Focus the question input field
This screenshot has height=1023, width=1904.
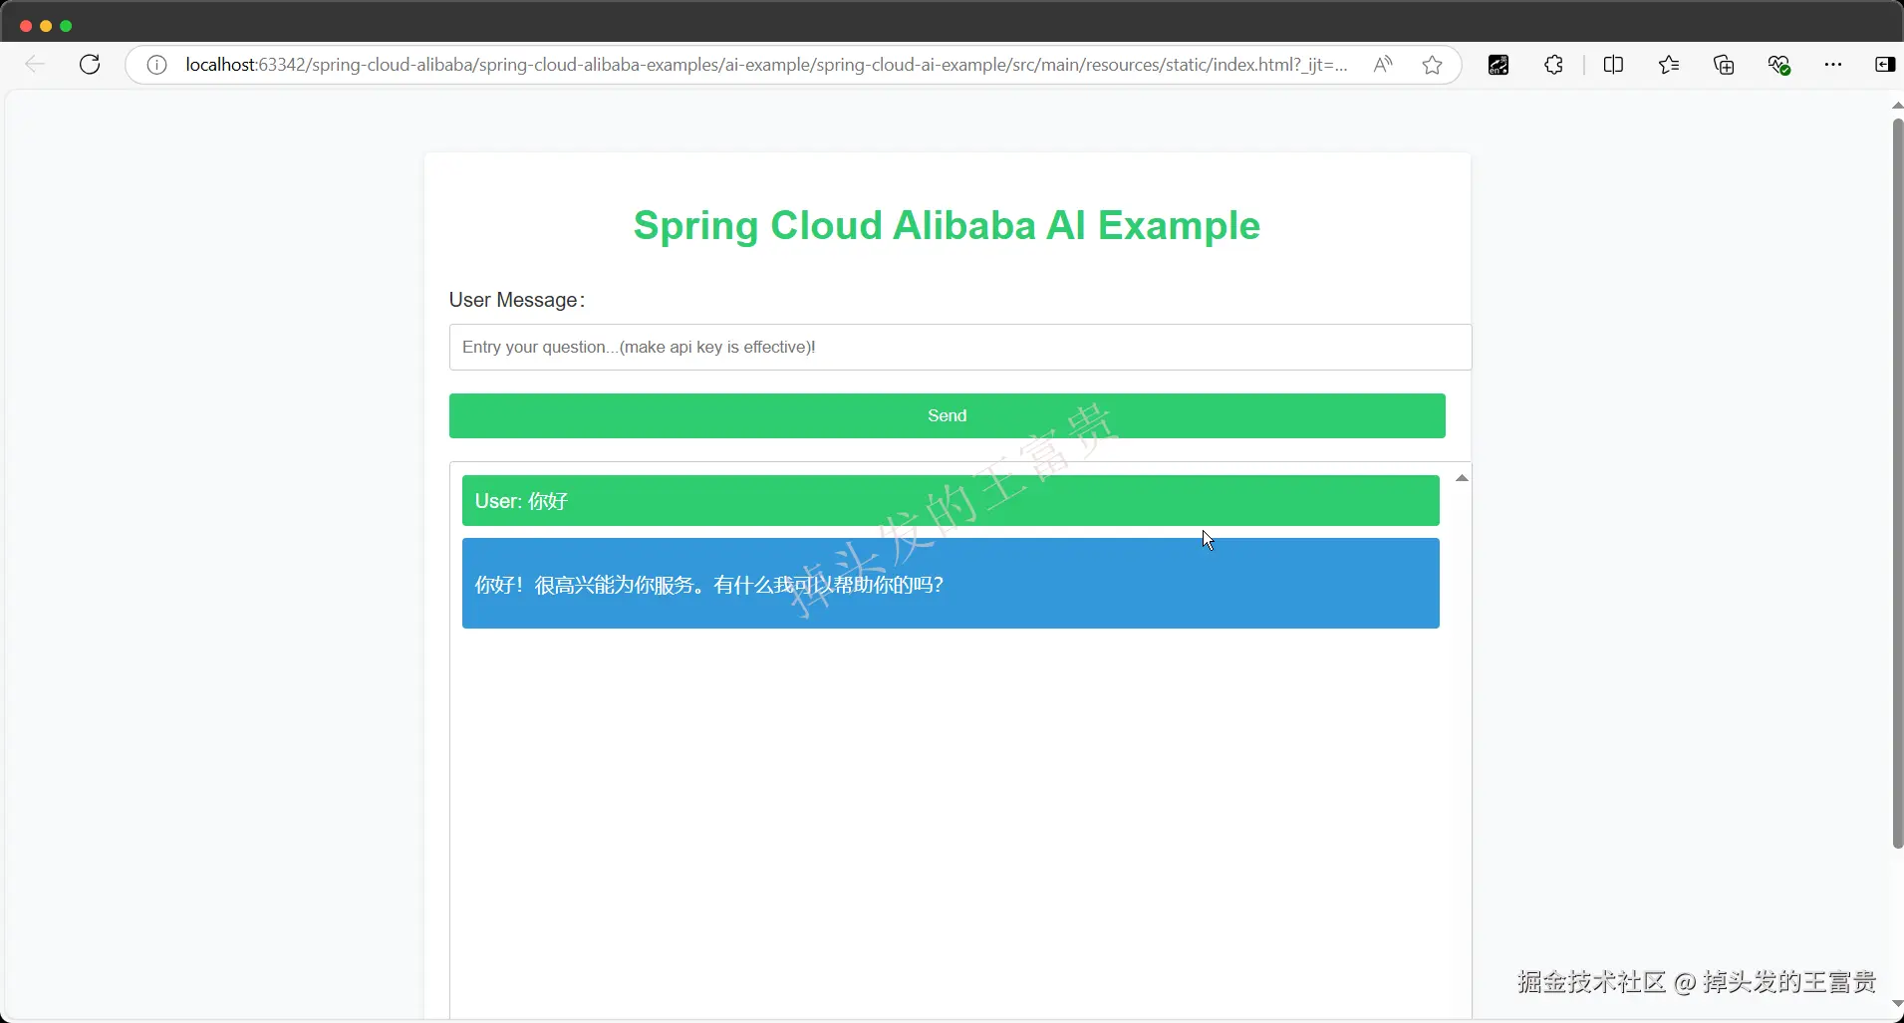point(959,347)
